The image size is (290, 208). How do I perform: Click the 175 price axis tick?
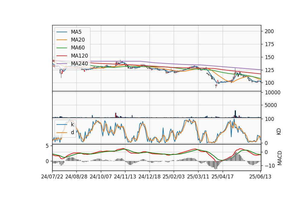point(269,44)
